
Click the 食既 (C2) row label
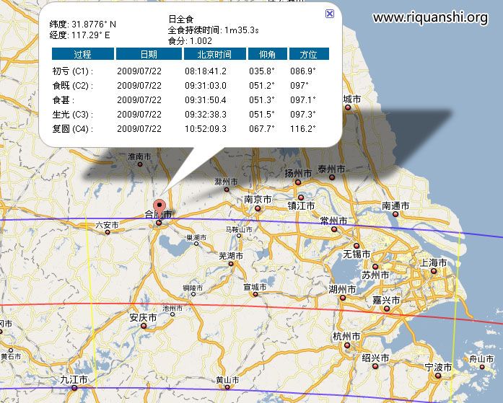click(73, 86)
